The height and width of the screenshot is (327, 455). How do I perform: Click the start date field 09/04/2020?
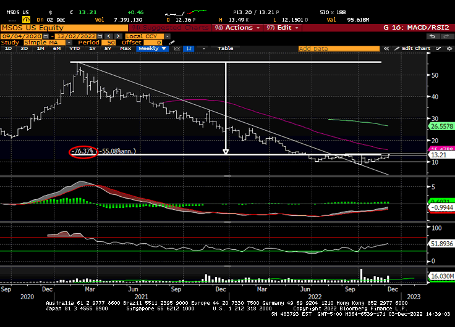tap(22, 36)
